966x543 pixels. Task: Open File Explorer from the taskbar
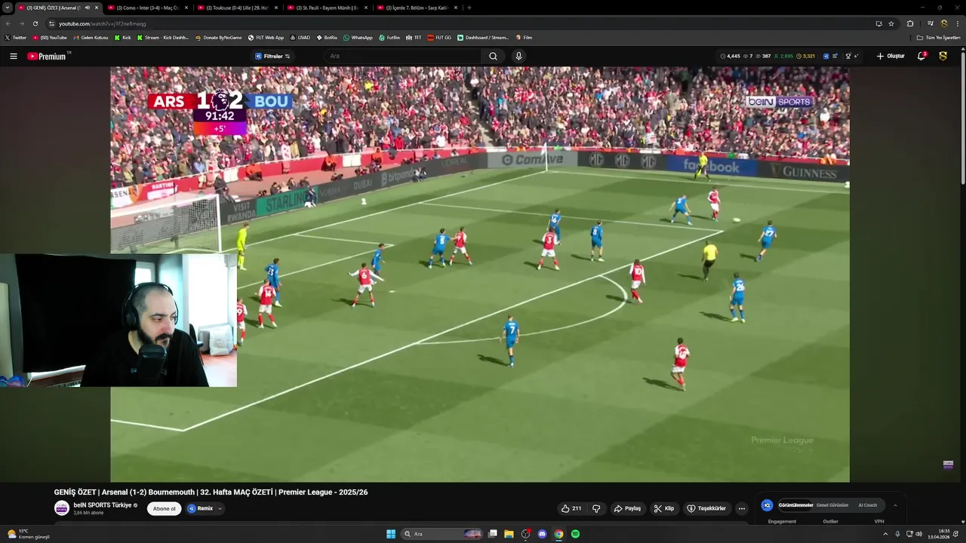(x=509, y=534)
